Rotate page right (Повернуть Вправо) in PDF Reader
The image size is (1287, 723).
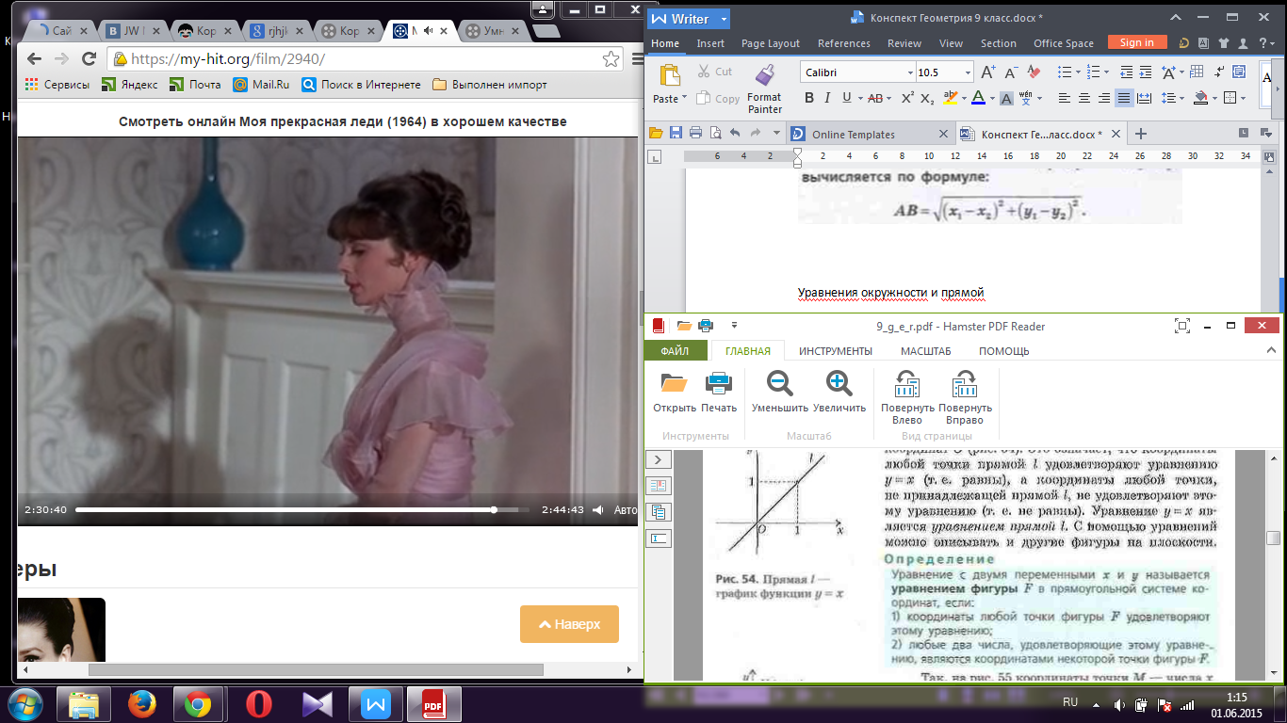click(x=965, y=397)
